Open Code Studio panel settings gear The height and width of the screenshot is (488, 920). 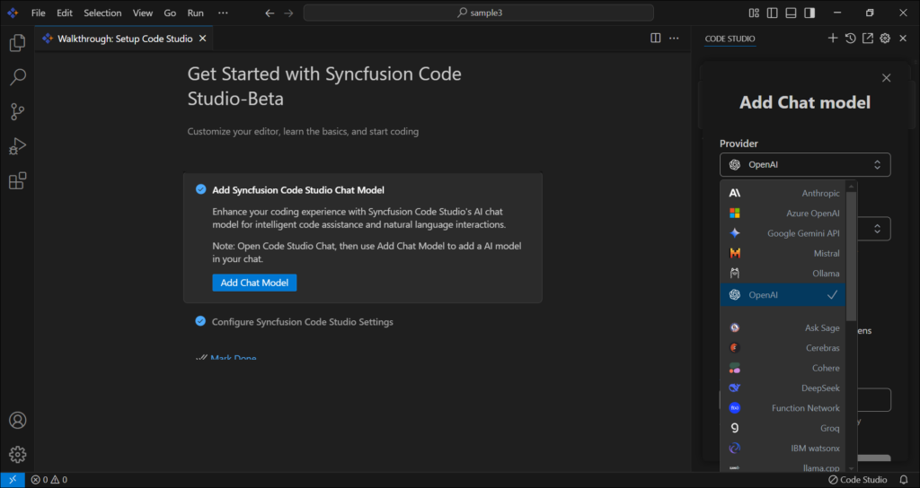pyautogui.click(x=885, y=39)
